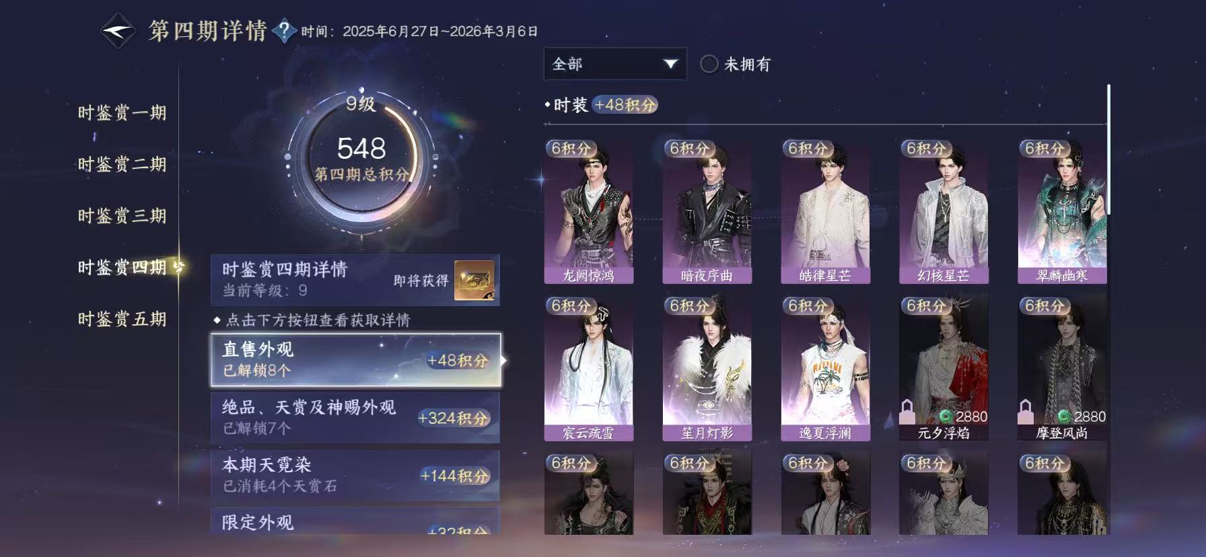Select the 龙阙惊鸿 outfit thumbnail
Image resolution: width=1206 pixels, height=557 pixels.
(588, 212)
